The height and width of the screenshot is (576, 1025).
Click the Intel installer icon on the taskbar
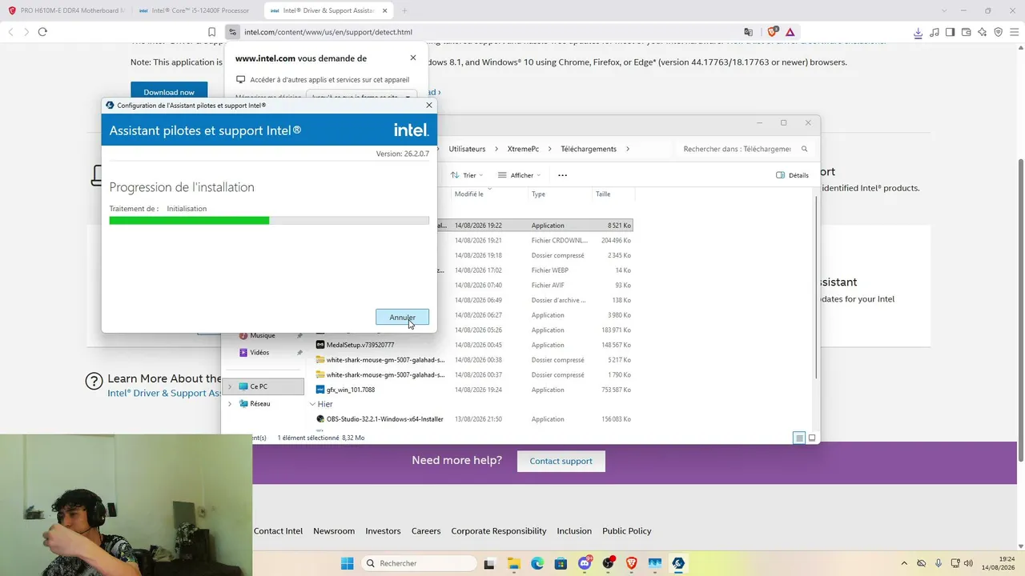[678, 563]
